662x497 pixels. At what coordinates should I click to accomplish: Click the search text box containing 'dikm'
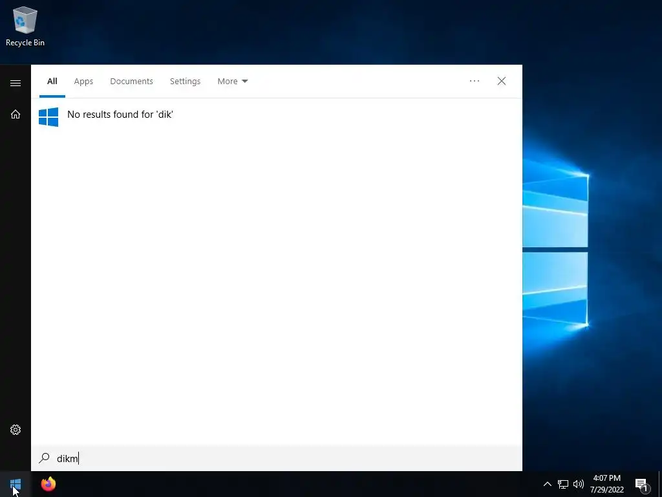tap(277, 458)
